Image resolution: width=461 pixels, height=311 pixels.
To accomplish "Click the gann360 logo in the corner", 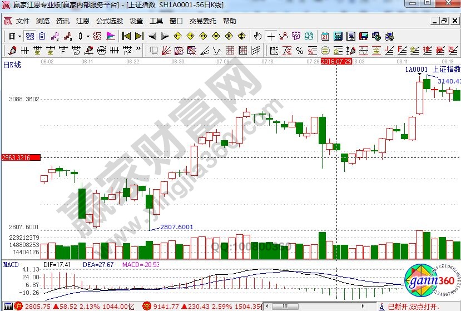I will coord(431,282).
